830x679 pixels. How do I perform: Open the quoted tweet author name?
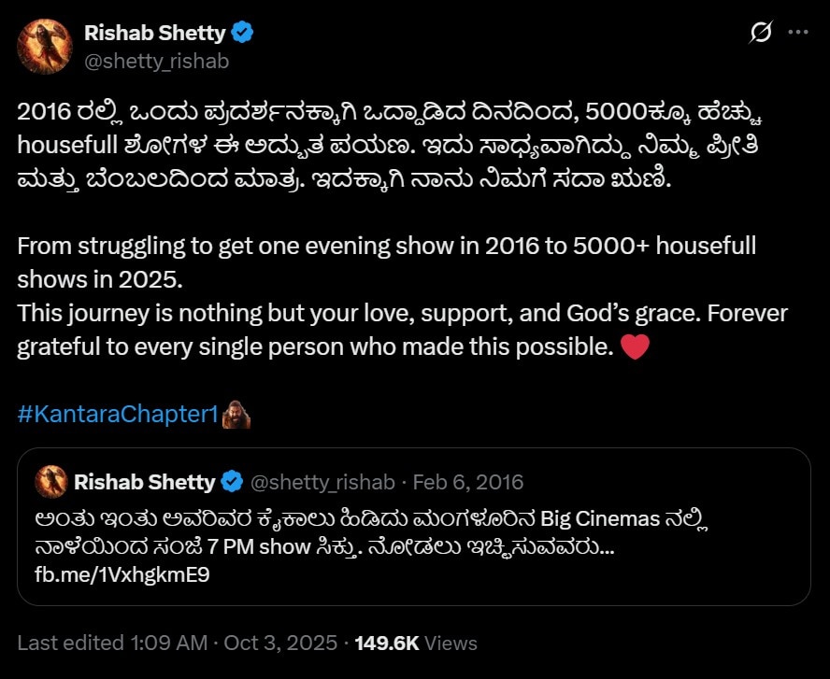(144, 482)
